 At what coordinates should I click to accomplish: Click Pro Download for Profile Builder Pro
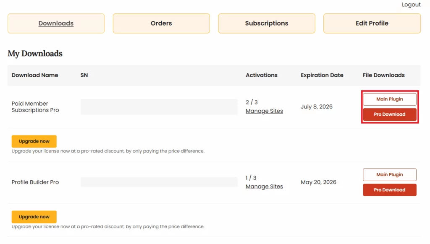(389, 190)
